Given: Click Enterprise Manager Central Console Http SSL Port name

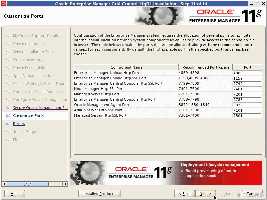Looking at the screenshot, I should pos(118,83).
